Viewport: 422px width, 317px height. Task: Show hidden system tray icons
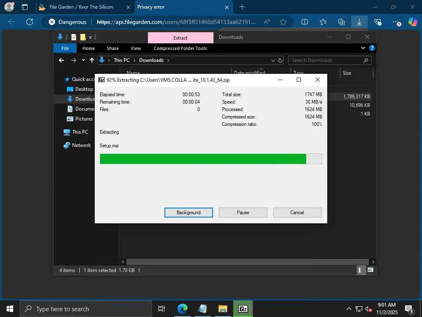pyautogui.click(x=349, y=309)
